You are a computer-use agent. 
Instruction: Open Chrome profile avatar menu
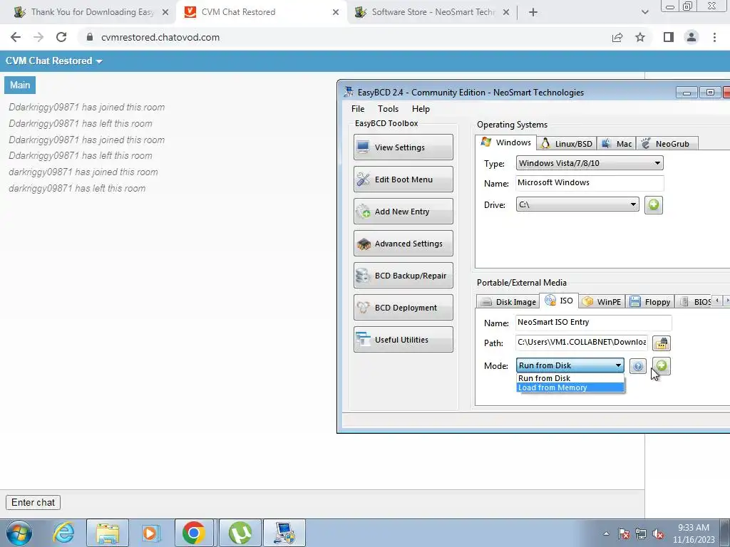pyautogui.click(x=692, y=37)
